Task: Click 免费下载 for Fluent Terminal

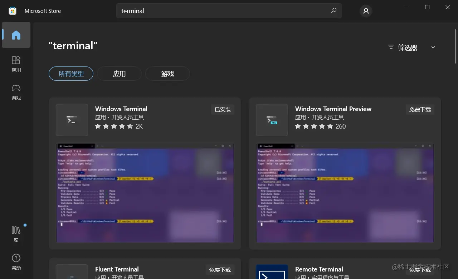Action: point(220,270)
